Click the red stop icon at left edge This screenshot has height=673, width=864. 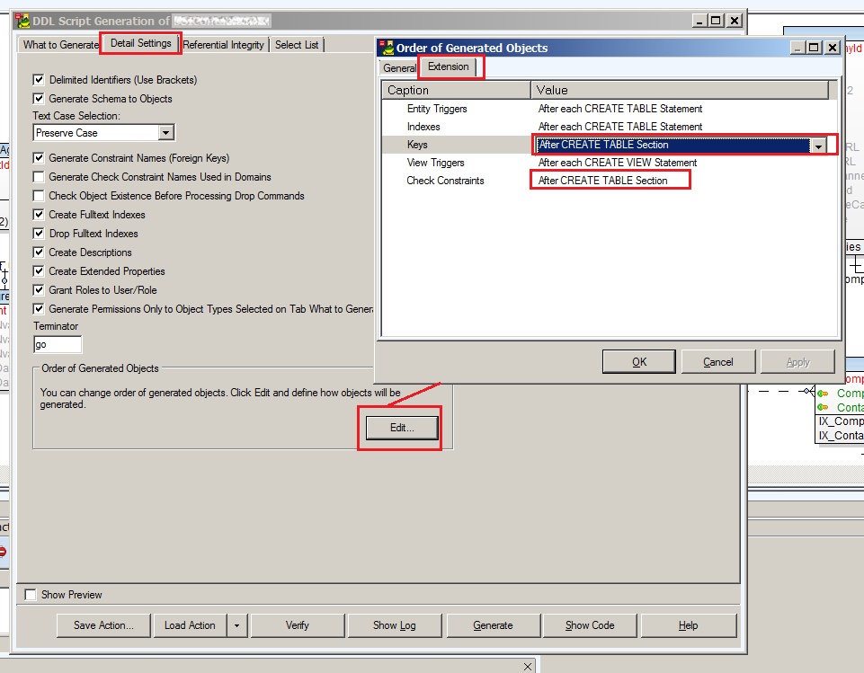[3, 551]
